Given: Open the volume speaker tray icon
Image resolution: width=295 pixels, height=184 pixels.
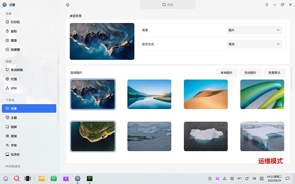Looking at the screenshot, I should 254,178.
